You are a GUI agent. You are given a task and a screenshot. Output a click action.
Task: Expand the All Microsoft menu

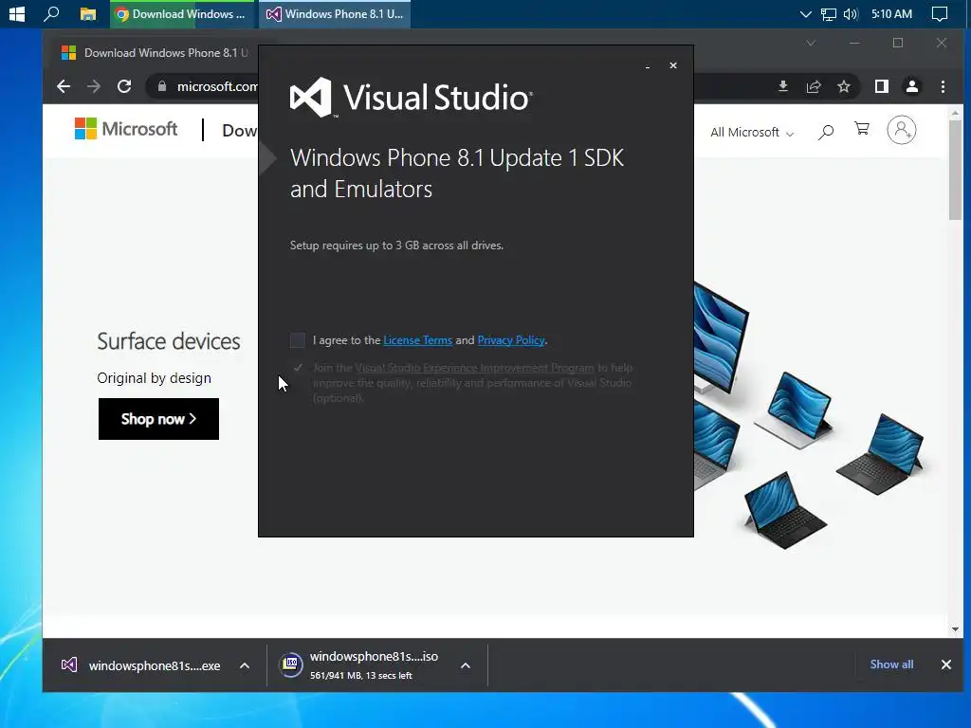(751, 132)
